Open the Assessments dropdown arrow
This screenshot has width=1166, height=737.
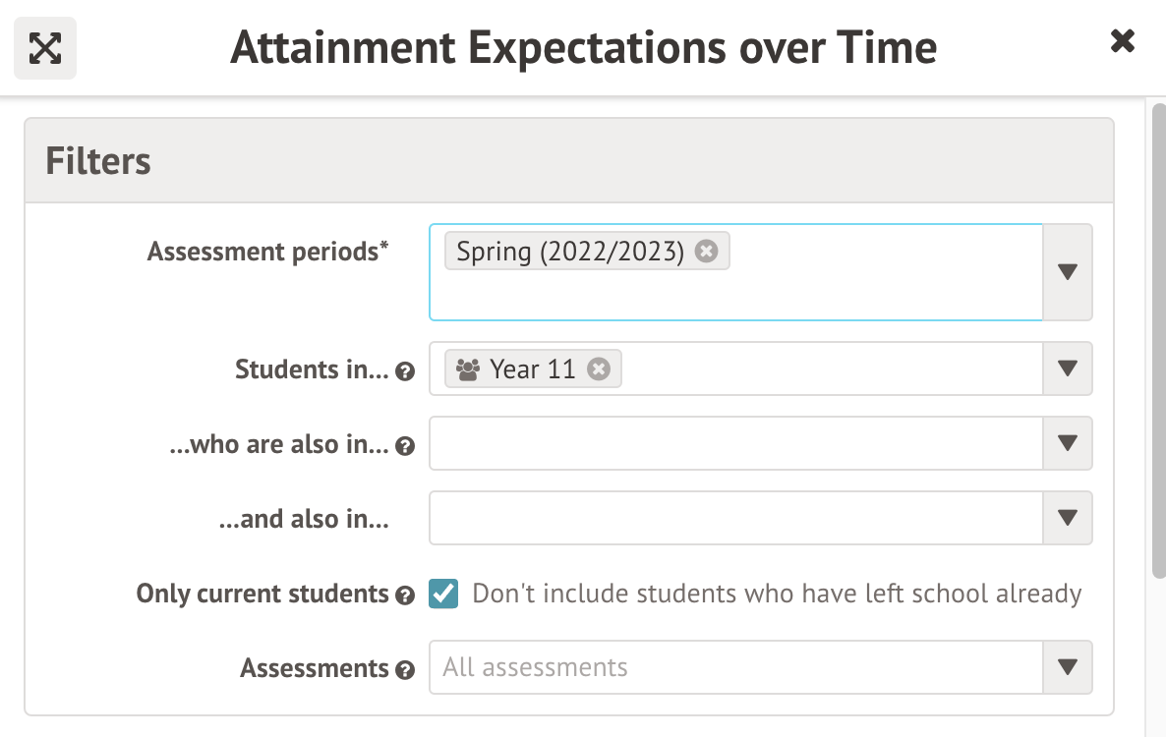1068,667
